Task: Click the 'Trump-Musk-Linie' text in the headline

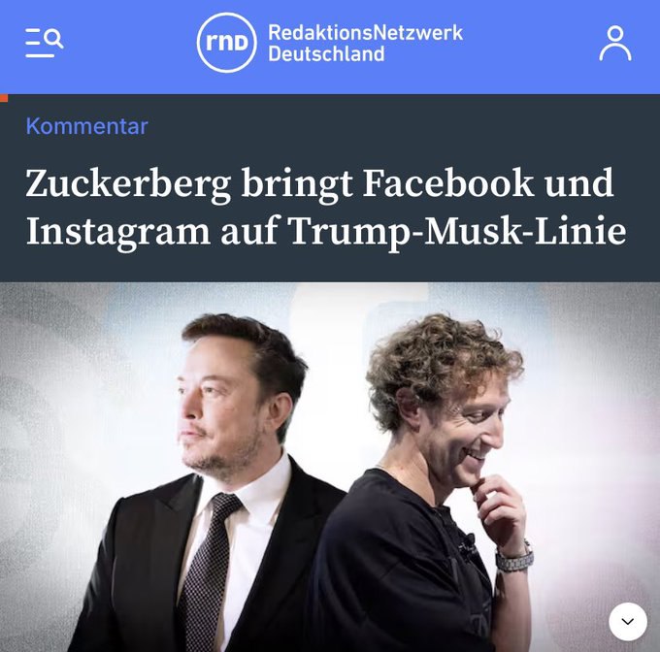Action: coord(458,232)
